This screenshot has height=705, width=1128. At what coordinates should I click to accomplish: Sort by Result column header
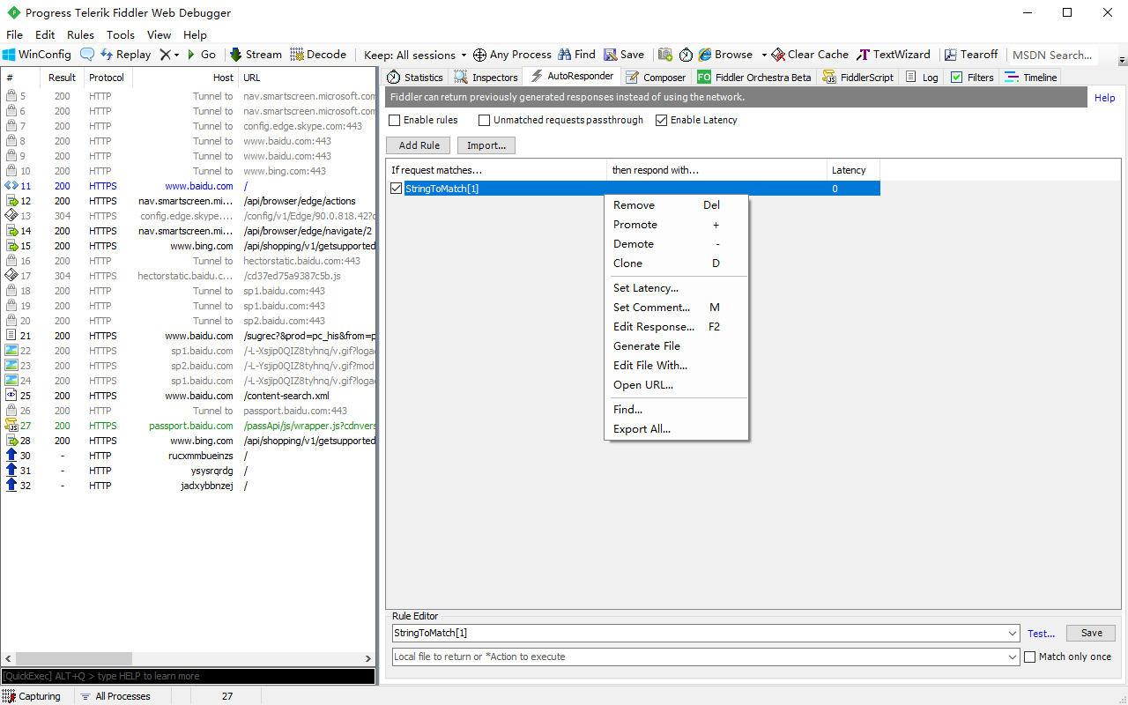(63, 78)
